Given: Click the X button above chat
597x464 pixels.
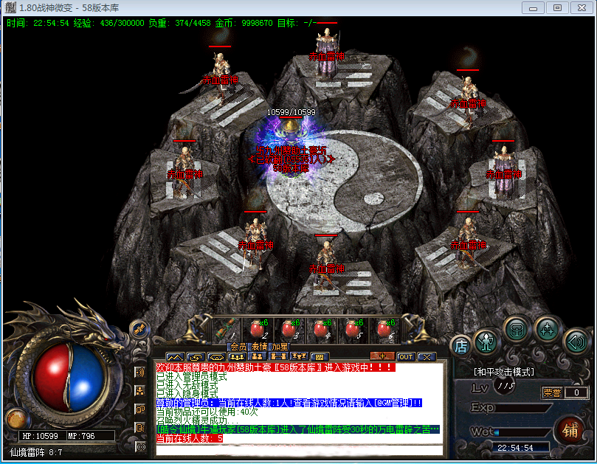Looking at the screenshot, I should [427, 357].
